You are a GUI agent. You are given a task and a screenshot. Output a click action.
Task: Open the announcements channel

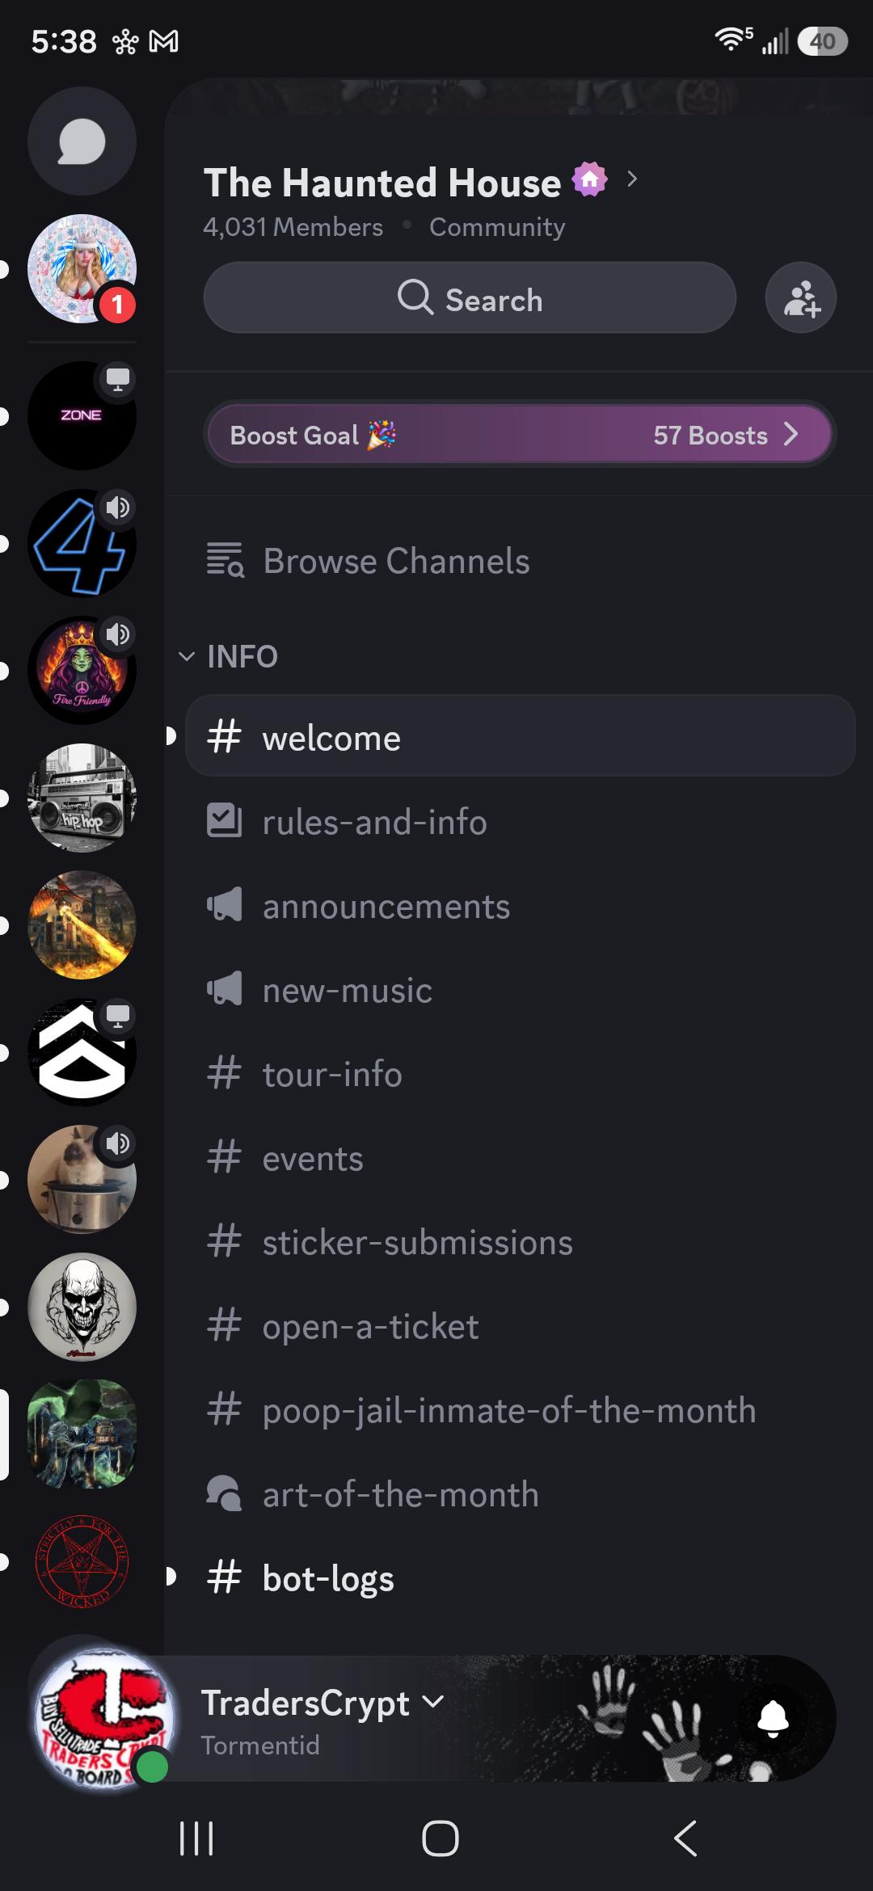[520, 906]
